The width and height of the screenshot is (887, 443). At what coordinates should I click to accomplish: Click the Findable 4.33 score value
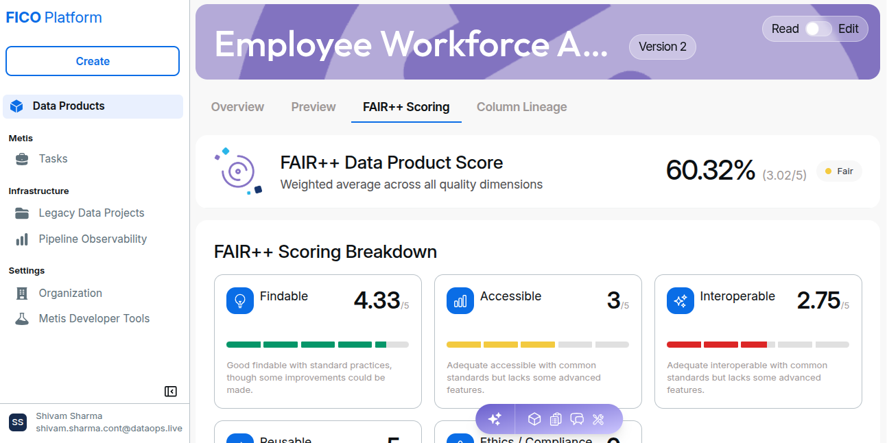pyautogui.click(x=377, y=300)
